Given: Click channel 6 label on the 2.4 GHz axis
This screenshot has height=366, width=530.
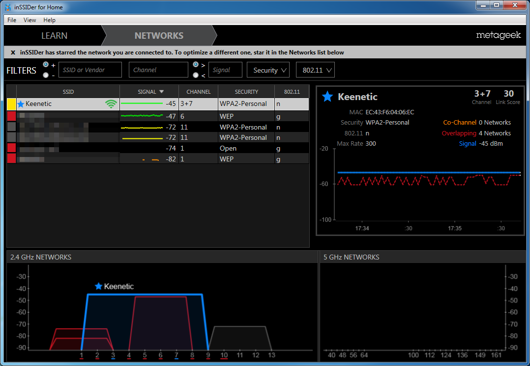Looking at the screenshot, I should [160, 355].
